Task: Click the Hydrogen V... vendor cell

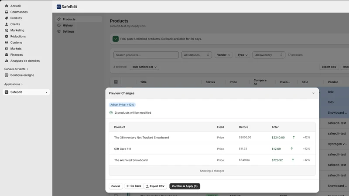Action: (x=337, y=144)
